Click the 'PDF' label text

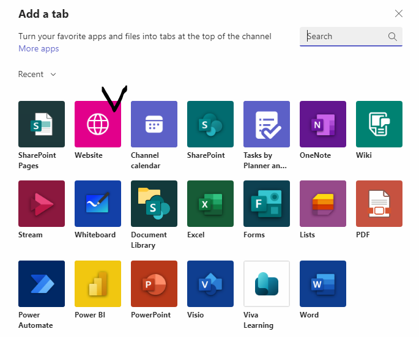363,235
